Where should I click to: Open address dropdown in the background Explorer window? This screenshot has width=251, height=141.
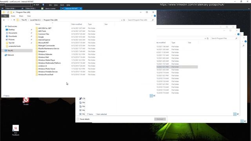click(x=205, y=38)
